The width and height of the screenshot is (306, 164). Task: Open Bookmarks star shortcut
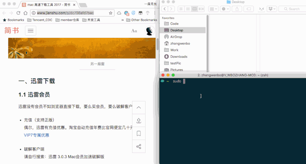coord(14,20)
